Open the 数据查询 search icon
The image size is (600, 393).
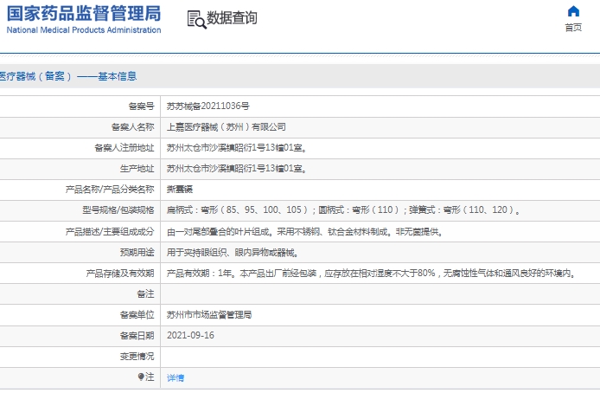click(196, 20)
